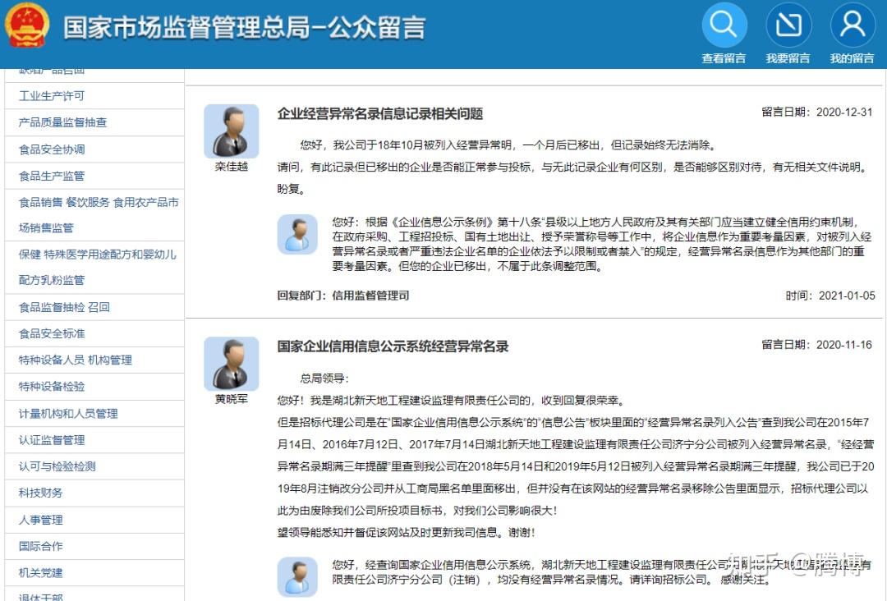Select 国际合作 in the sidebar
This screenshot has height=601, width=887.
41,546
